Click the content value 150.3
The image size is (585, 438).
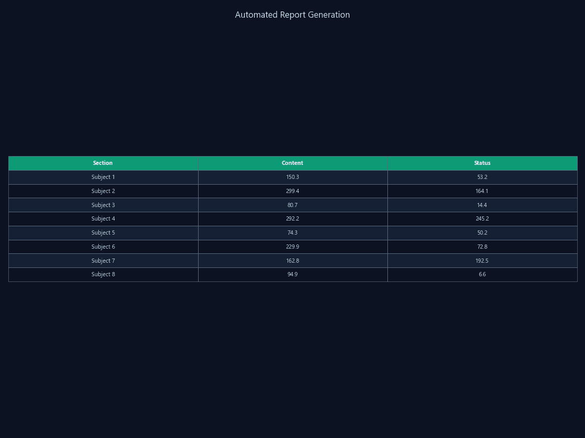tap(293, 177)
